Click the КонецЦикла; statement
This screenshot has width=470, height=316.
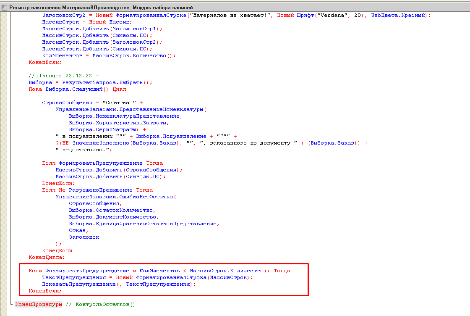pos(47,257)
